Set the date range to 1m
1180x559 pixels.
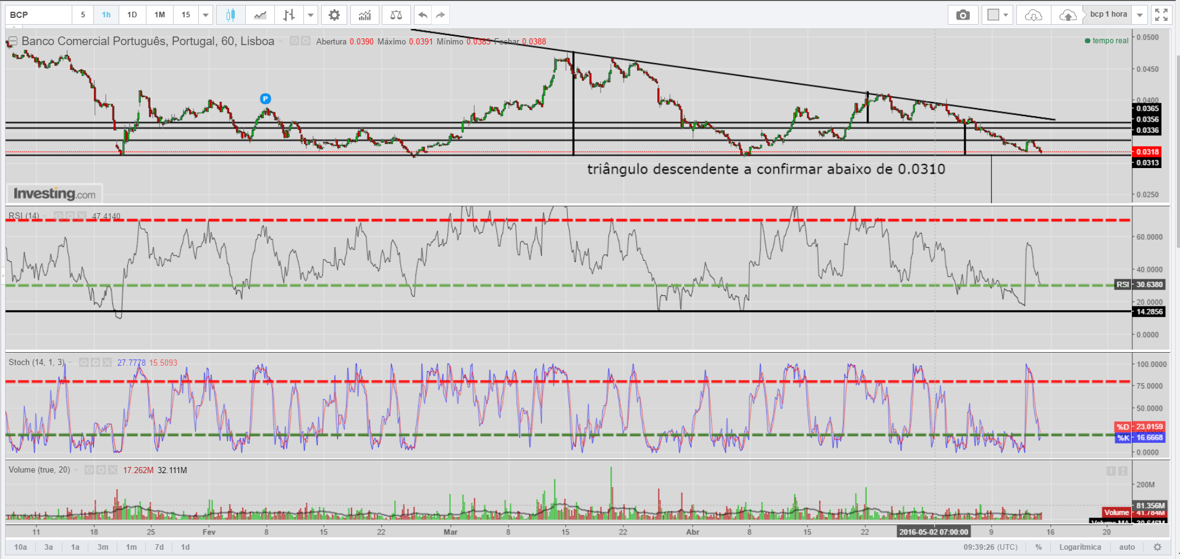[132, 547]
